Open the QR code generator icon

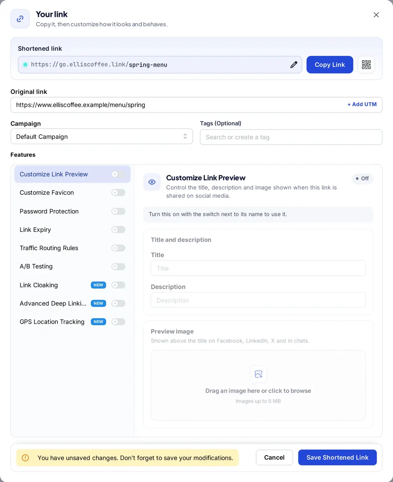pyautogui.click(x=366, y=65)
